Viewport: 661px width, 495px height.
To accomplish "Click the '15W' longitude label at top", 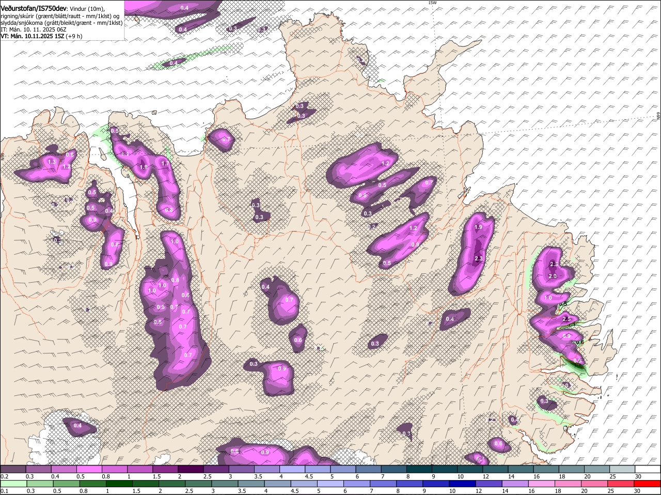I will [432, 3].
